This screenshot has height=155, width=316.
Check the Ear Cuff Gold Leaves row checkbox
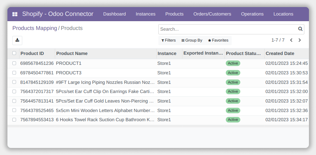pos(14,101)
